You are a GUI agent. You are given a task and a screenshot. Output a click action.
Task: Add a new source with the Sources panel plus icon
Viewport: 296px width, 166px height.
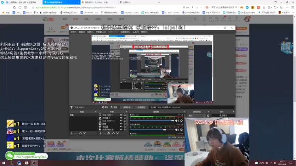click(x=100, y=133)
